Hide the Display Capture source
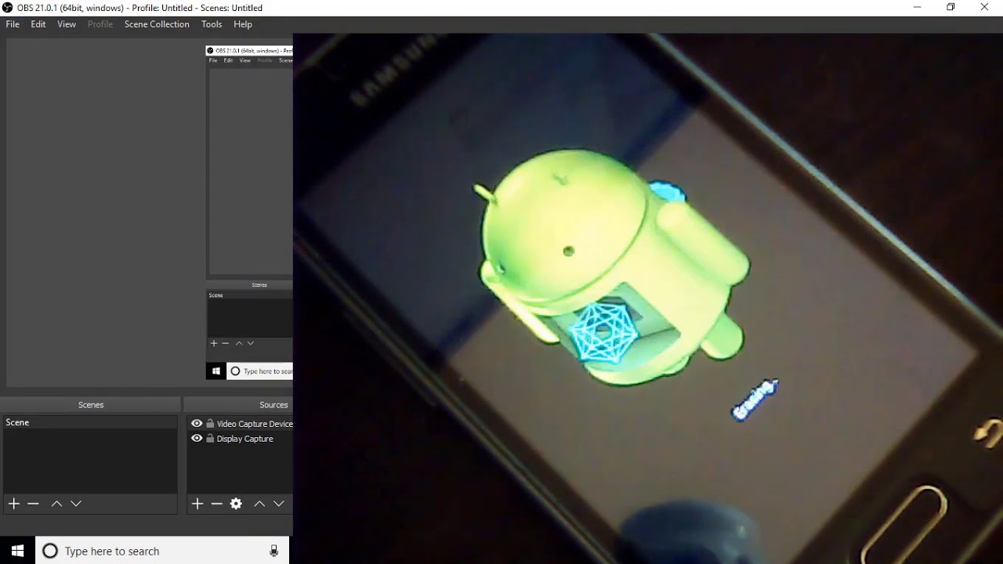Viewport: 1003px width, 564px height. click(197, 439)
